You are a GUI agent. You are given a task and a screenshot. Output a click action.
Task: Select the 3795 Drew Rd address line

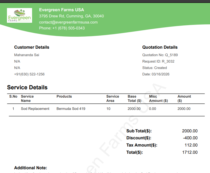tap(71, 16)
